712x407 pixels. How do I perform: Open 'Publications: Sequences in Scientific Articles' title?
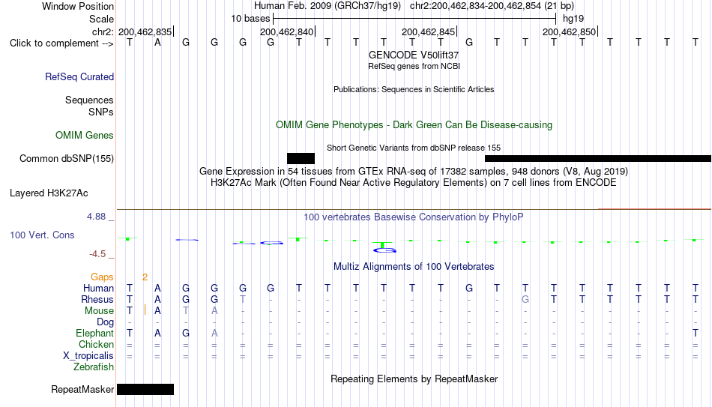(x=414, y=89)
